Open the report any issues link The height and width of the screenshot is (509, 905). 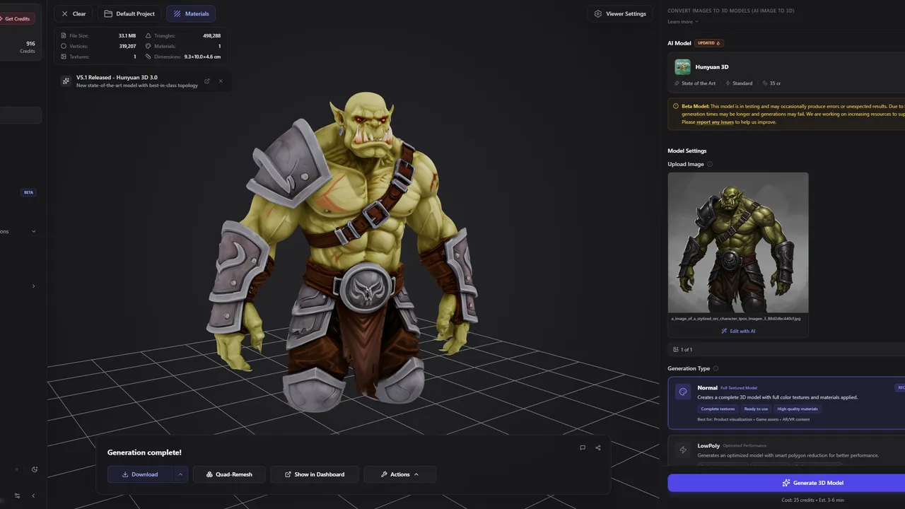click(715, 122)
